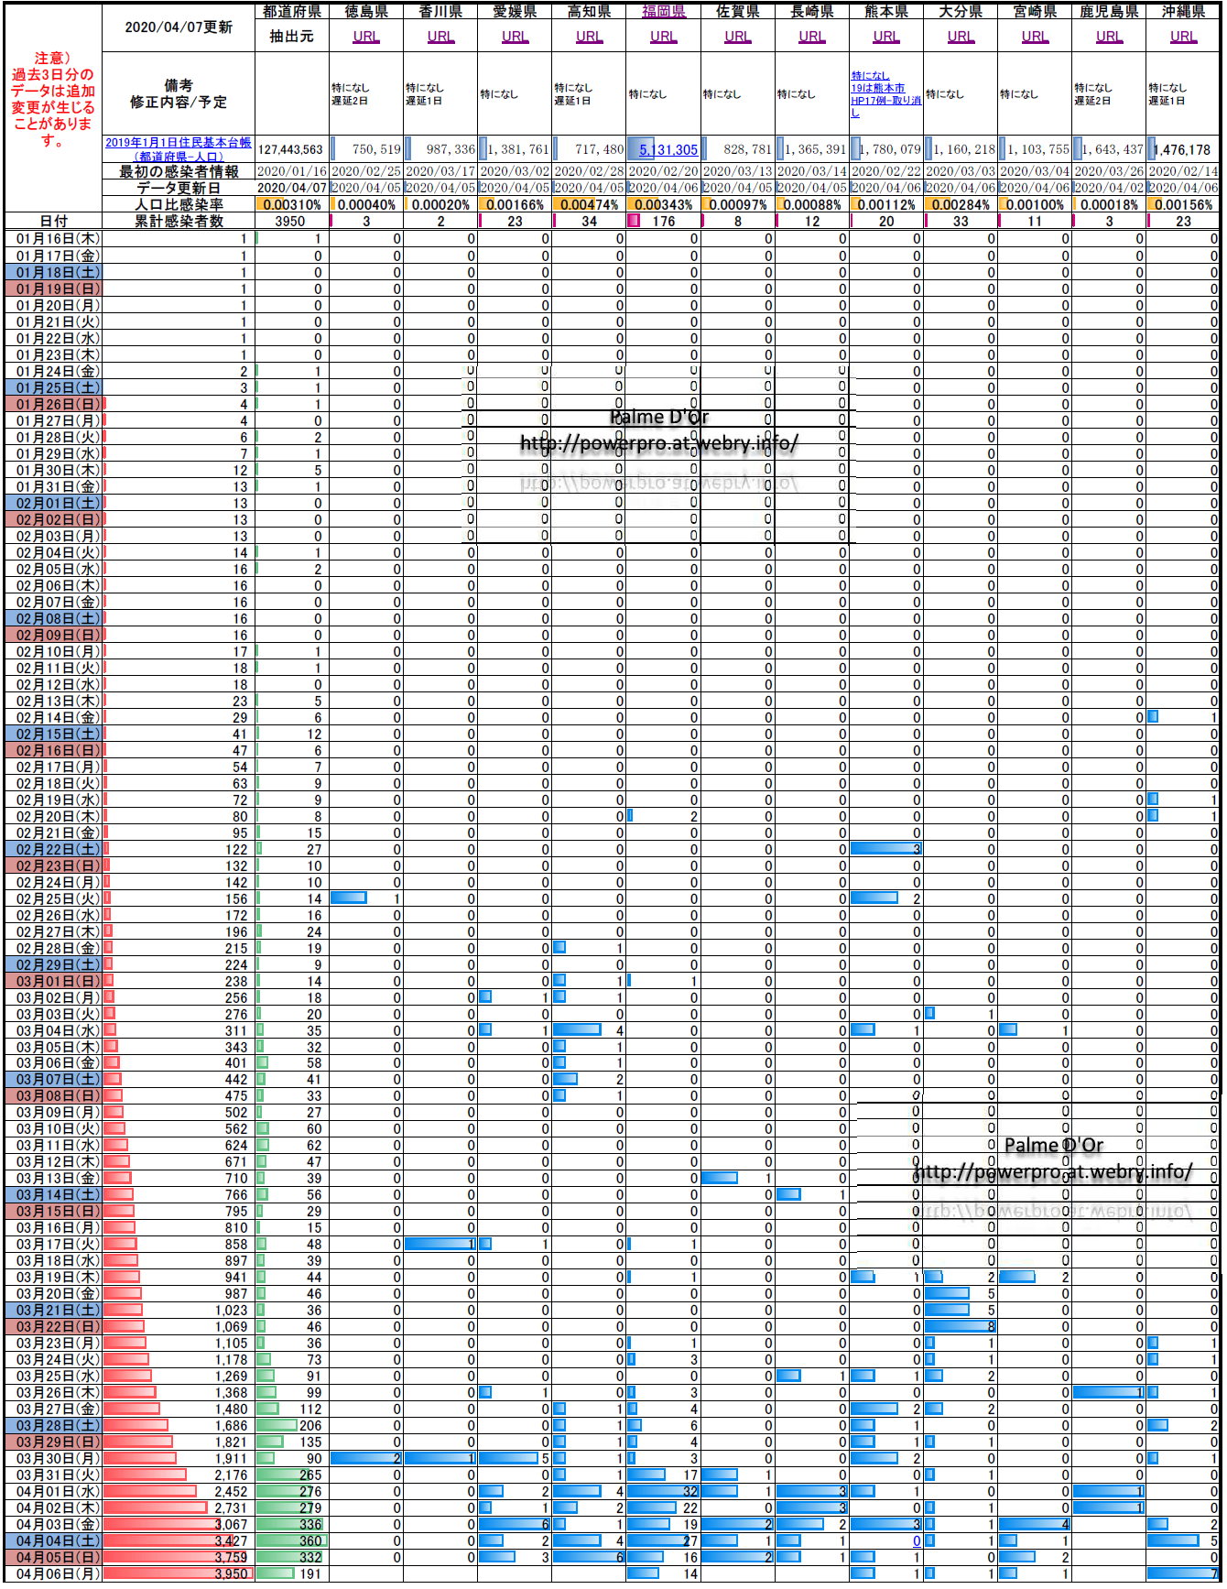Select the national infection rate cell 0.00310%

(292, 204)
